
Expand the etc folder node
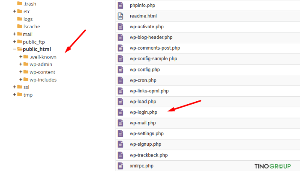tap(15, 11)
